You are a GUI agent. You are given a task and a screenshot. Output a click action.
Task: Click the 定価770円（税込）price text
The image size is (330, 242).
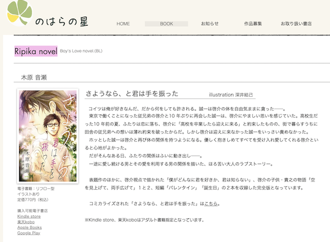point(33,200)
